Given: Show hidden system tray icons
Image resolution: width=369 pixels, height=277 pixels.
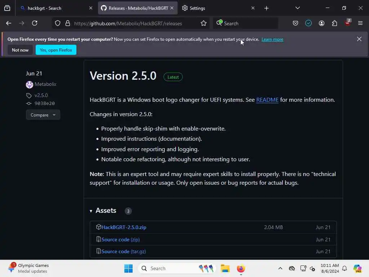Looking at the screenshot, I should click(x=280, y=268).
